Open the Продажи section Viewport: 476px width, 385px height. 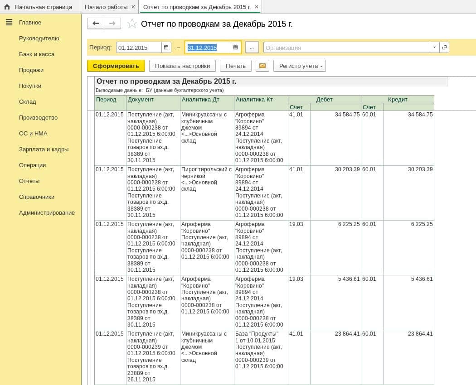31,70
